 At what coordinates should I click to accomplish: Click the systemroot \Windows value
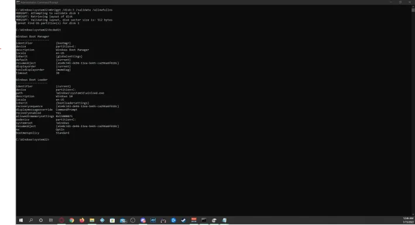click(63, 123)
